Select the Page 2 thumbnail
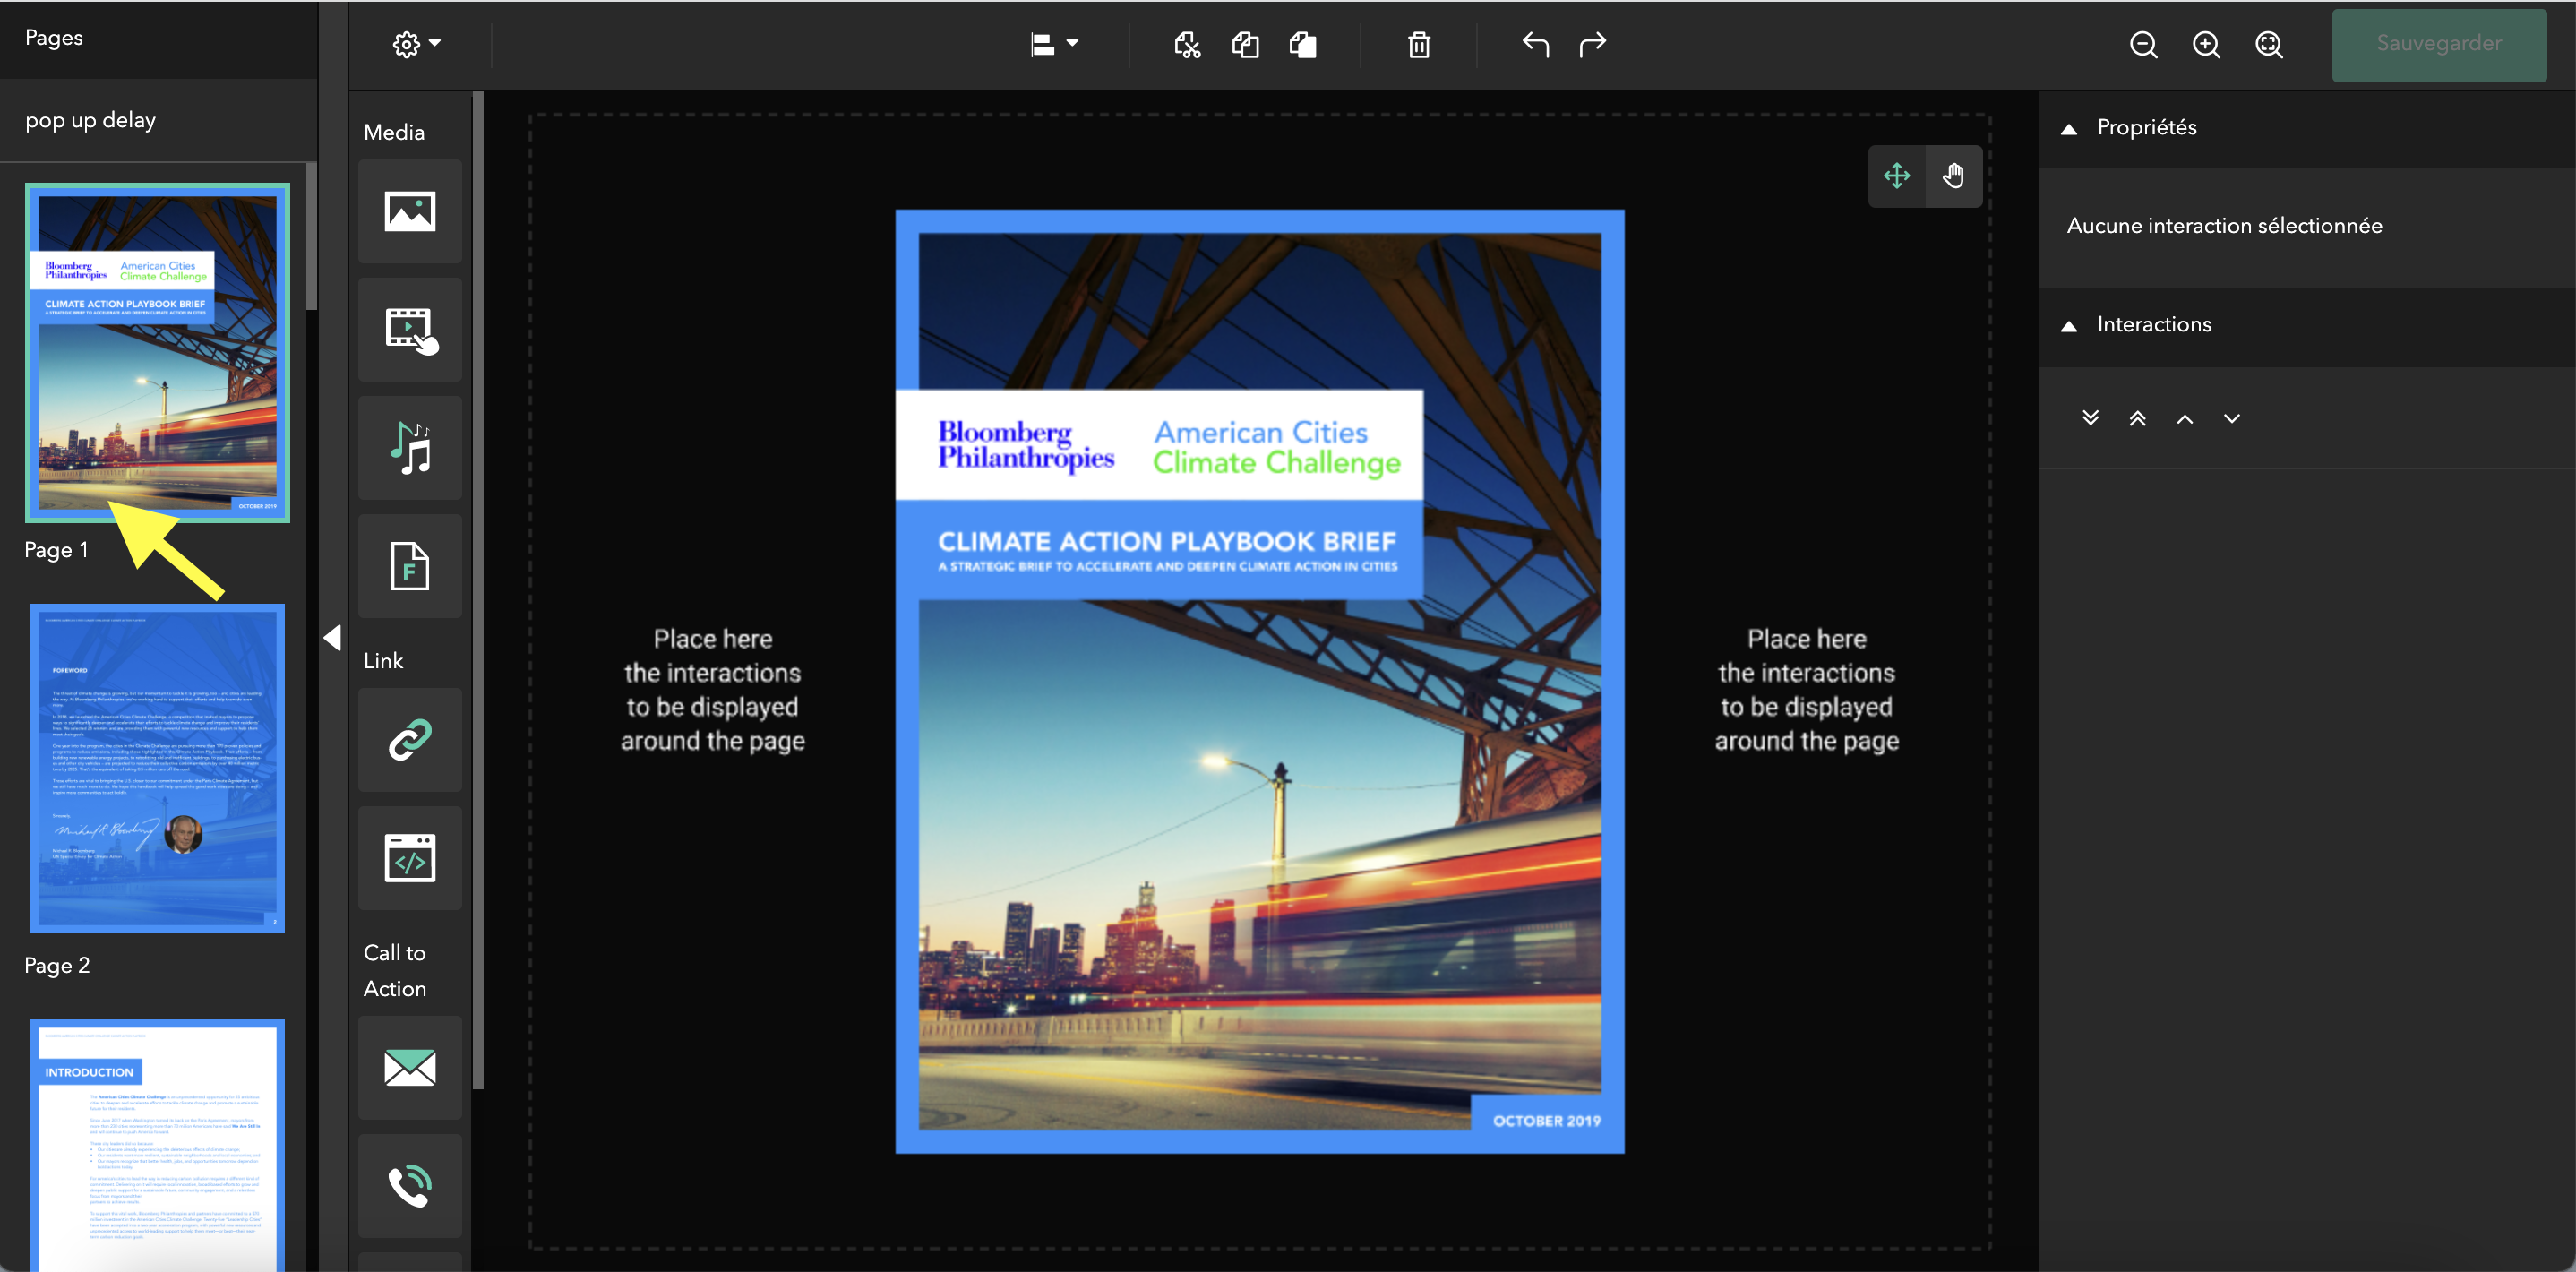Image resolution: width=2576 pixels, height=1272 pixels. click(158, 768)
